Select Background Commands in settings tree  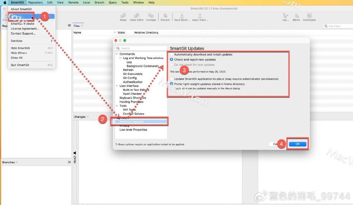point(142,66)
